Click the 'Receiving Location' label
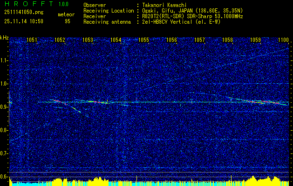This screenshot has width=293, height=186. [109, 11]
